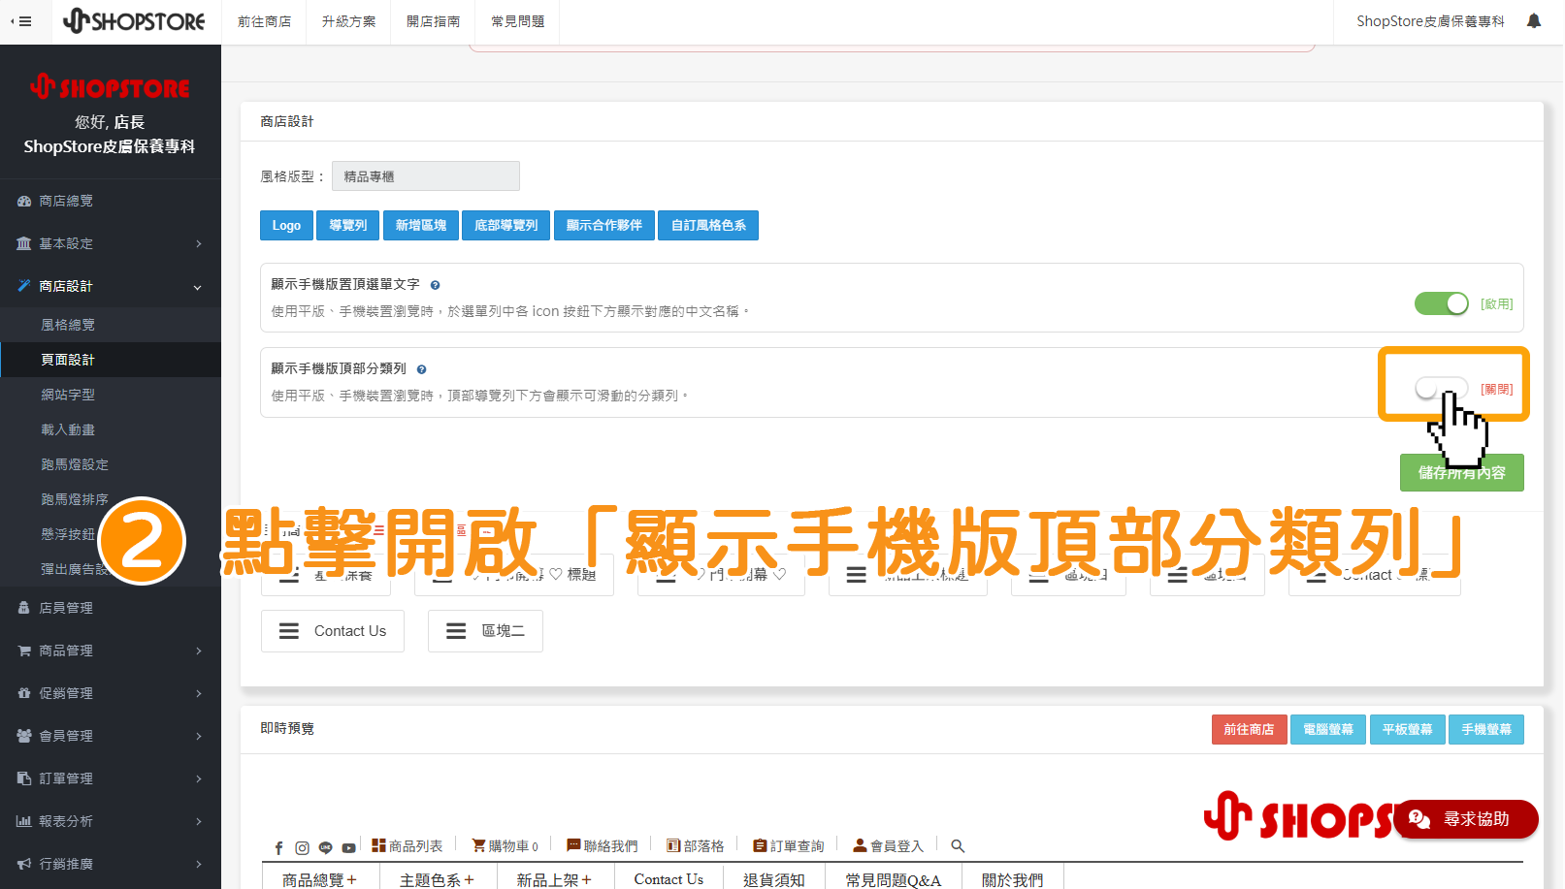1565x889 pixels.
Task: Open the LINE icon in the preview
Action: coord(325,847)
